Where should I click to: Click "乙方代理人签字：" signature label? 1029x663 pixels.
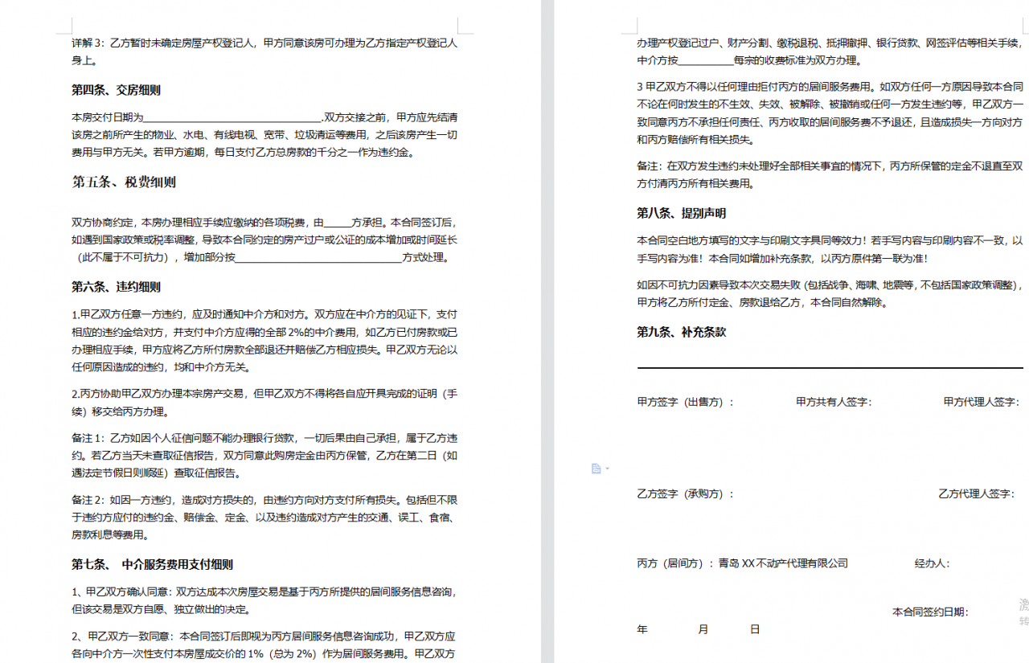977,493
